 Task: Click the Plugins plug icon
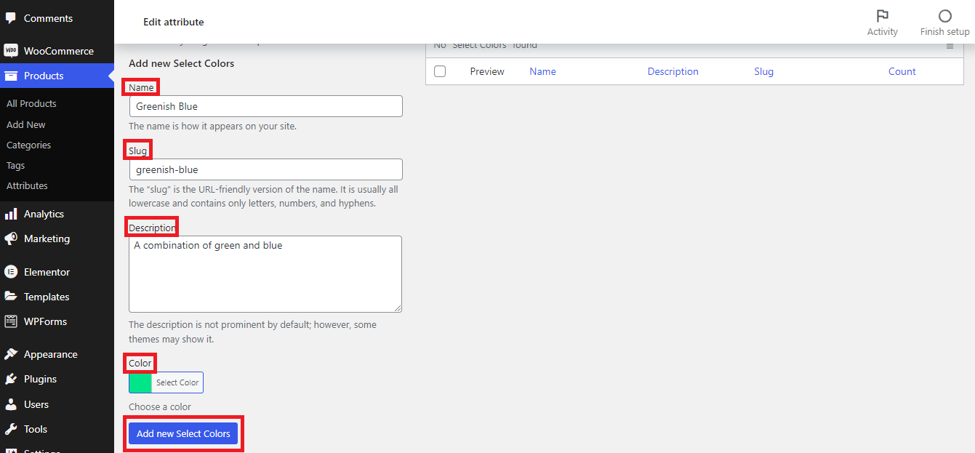(x=11, y=379)
